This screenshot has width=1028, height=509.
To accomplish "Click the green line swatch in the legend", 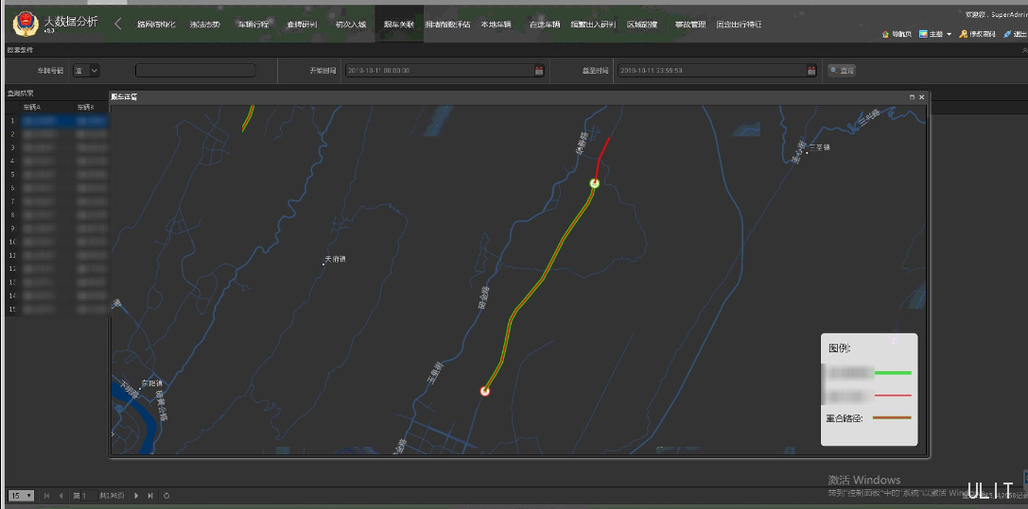I will pyautogui.click(x=893, y=373).
